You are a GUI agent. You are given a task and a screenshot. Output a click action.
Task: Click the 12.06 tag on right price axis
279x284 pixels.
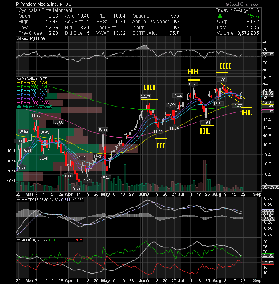click(268, 111)
